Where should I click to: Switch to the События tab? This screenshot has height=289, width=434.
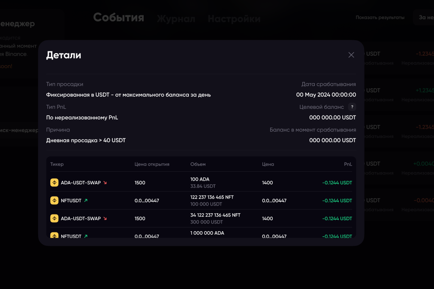pyautogui.click(x=118, y=18)
